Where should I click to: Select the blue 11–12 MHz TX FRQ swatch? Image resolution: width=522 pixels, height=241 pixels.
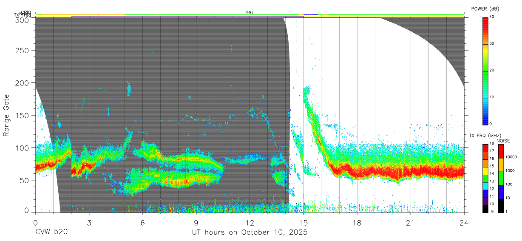485,193
